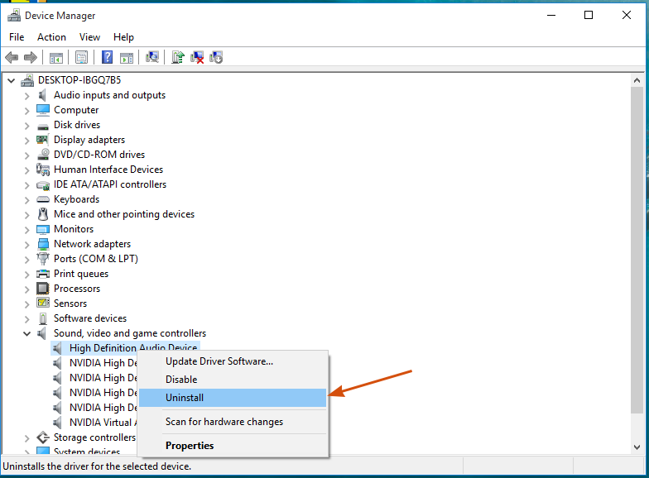
Task: Click the Update driver software toolbar icon
Action: tap(178, 57)
